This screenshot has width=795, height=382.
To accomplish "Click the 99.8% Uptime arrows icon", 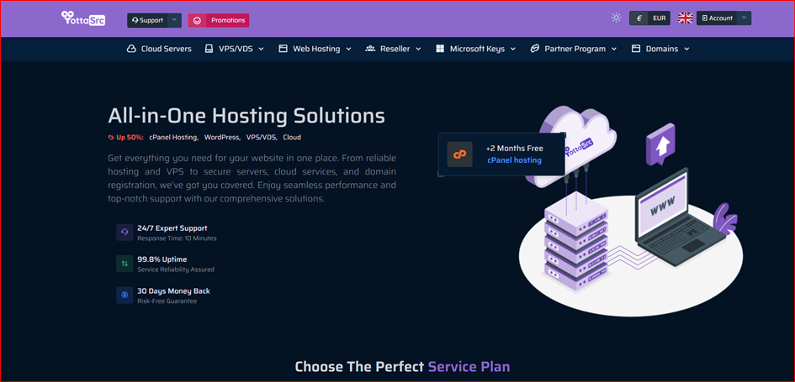I will pyautogui.click(x=125, y=264).
